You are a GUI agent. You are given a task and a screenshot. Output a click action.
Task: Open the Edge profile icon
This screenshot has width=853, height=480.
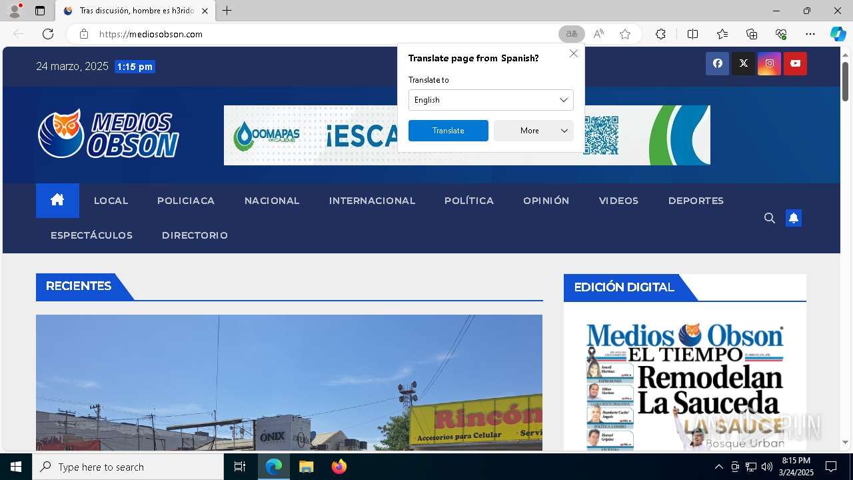click(15, 11)
